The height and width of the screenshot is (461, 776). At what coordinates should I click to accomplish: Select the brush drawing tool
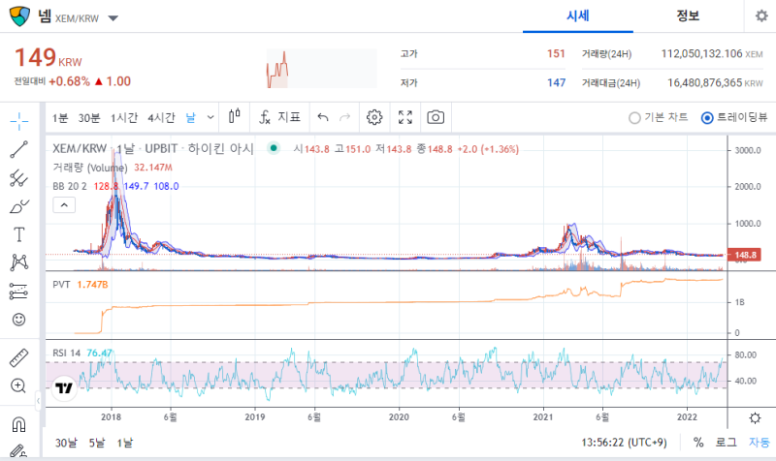point(19,206)
